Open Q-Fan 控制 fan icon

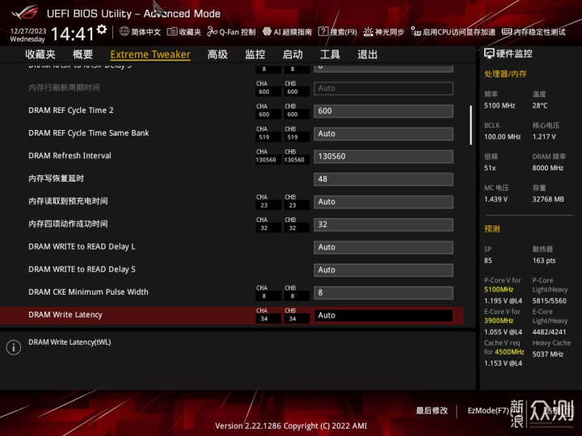[212, 31]
